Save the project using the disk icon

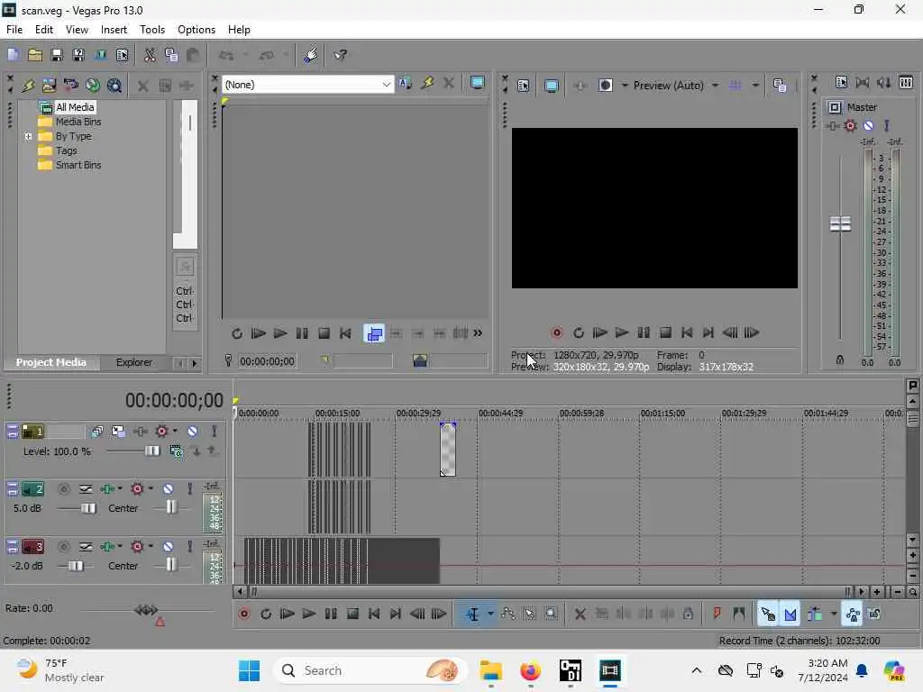pos(57,55)
